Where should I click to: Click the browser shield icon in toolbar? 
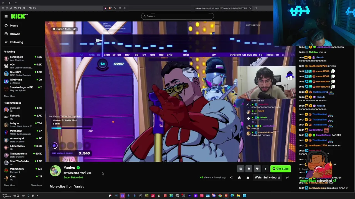(7, 8)
